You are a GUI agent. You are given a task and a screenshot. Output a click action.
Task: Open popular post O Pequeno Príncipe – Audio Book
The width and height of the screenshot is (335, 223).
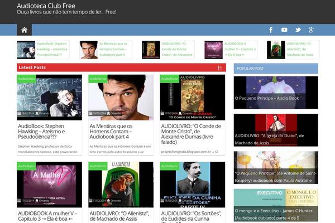pyautogui.click(x=276, y=93)
